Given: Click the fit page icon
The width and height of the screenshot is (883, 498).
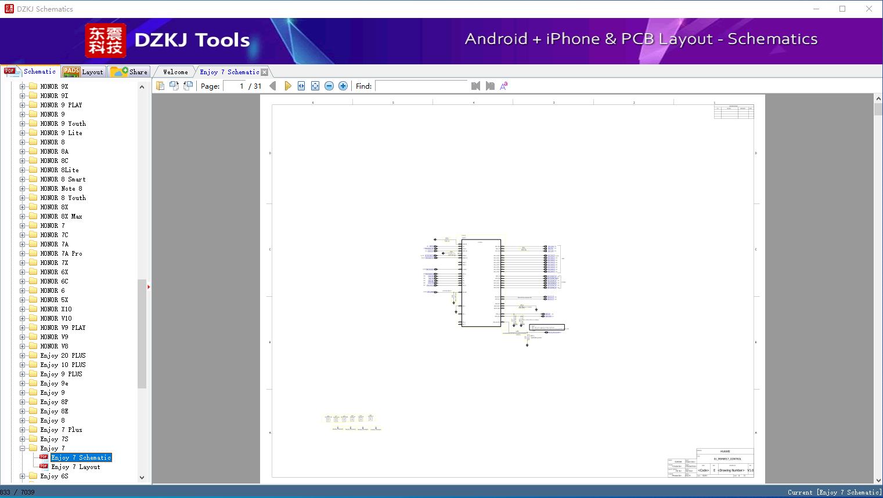Looking at the screenshot, I should [x=315, y=86].
